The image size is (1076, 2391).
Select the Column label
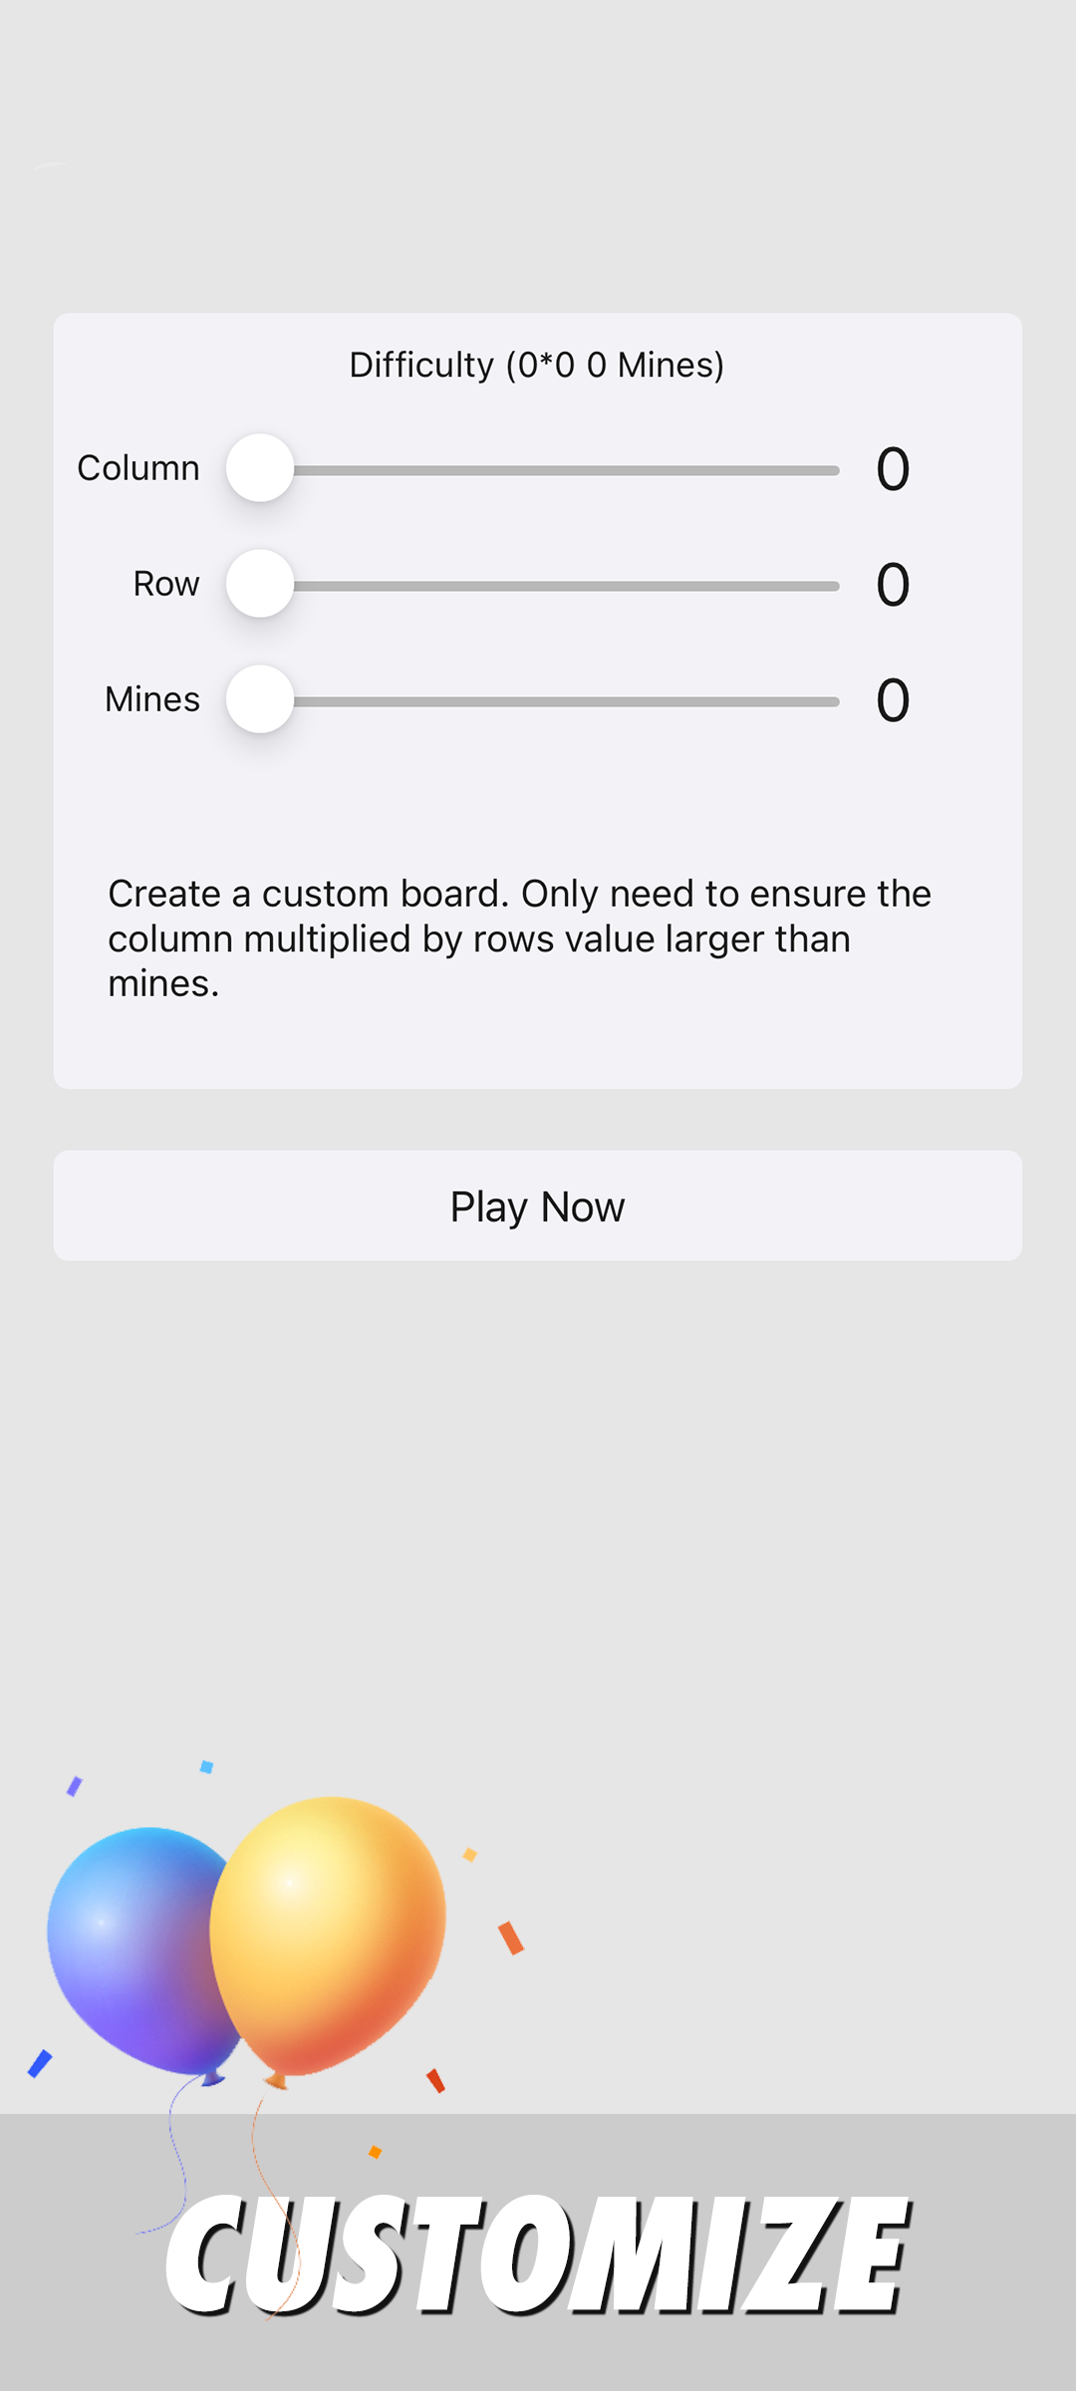138,468
